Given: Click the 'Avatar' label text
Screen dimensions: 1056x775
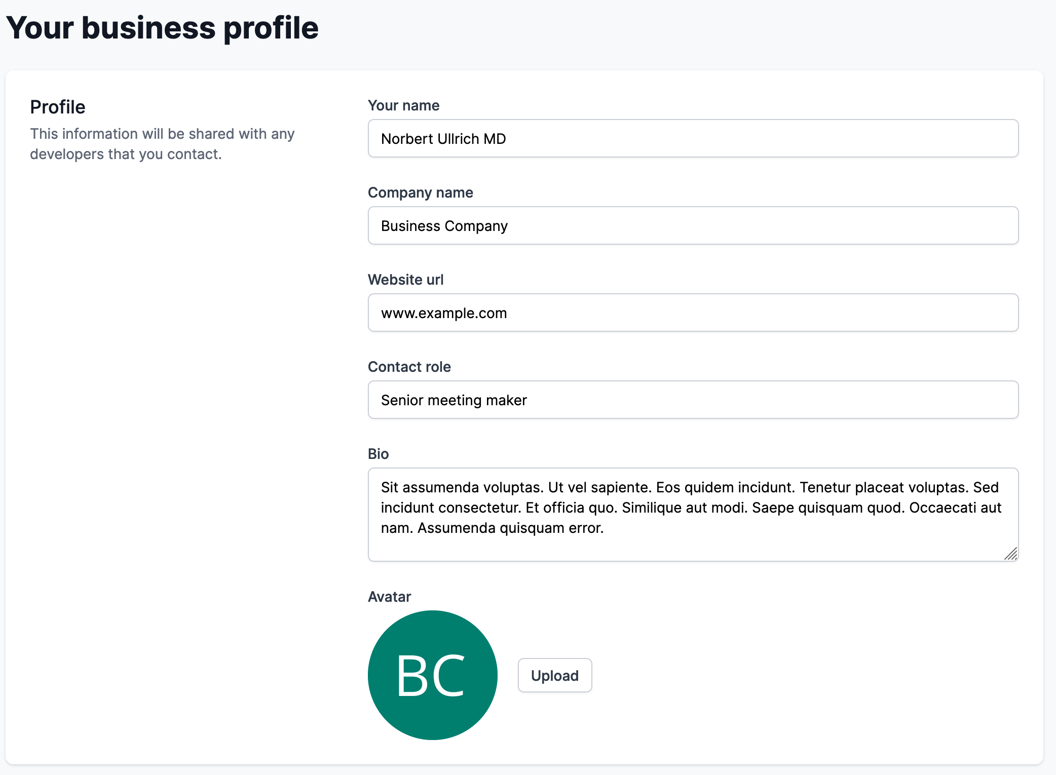Looking at the screenshot, I should coord(389,597).
